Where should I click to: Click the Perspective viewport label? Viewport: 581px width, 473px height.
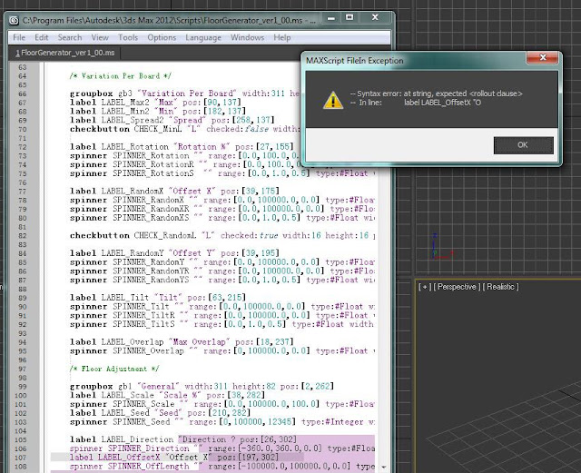coord(457,287)
